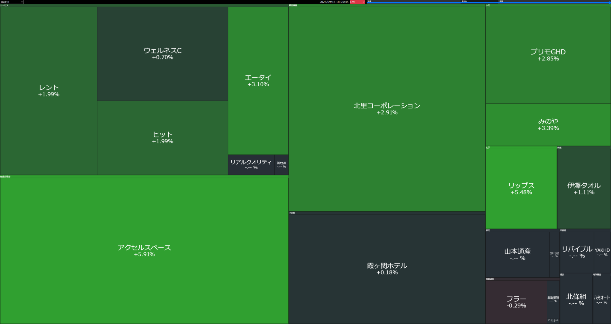The height and width of the screenshot is (324, 611).
Task: Open the 直近IPO category dropdown
Action: 12,2
